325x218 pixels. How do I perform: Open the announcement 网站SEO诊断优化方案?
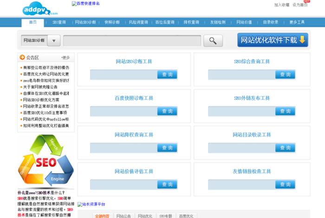click(x=41, y=100)
